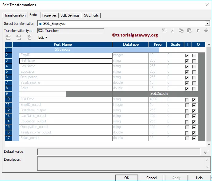Move port down with down arrow icon
Viewport: 212px width, 181px height.
pyautogui.click(x=206, y=30)
